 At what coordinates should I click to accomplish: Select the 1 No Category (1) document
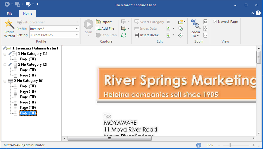(x=32, y=54)
